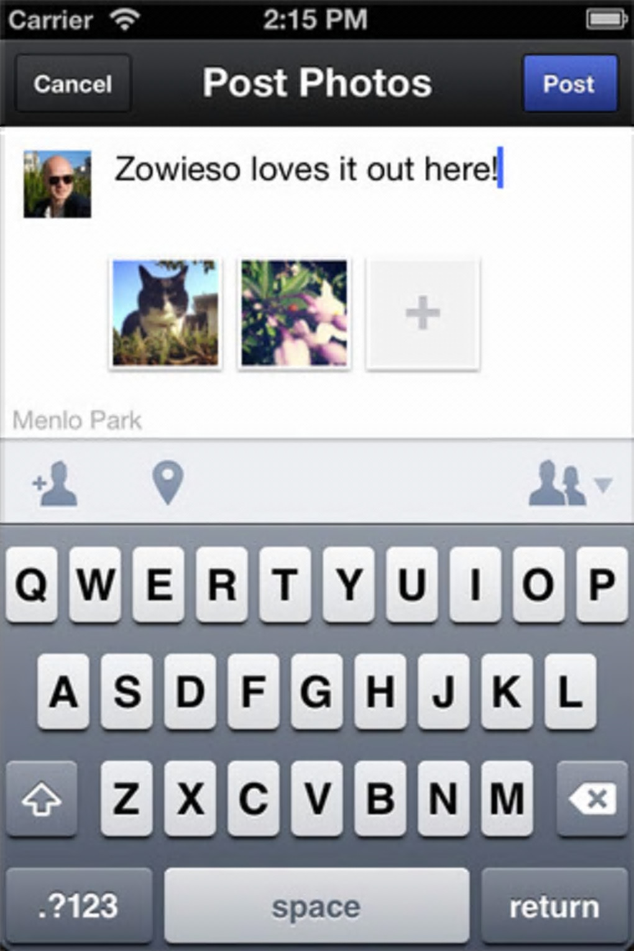Toggle the shift key

point(42,799)
